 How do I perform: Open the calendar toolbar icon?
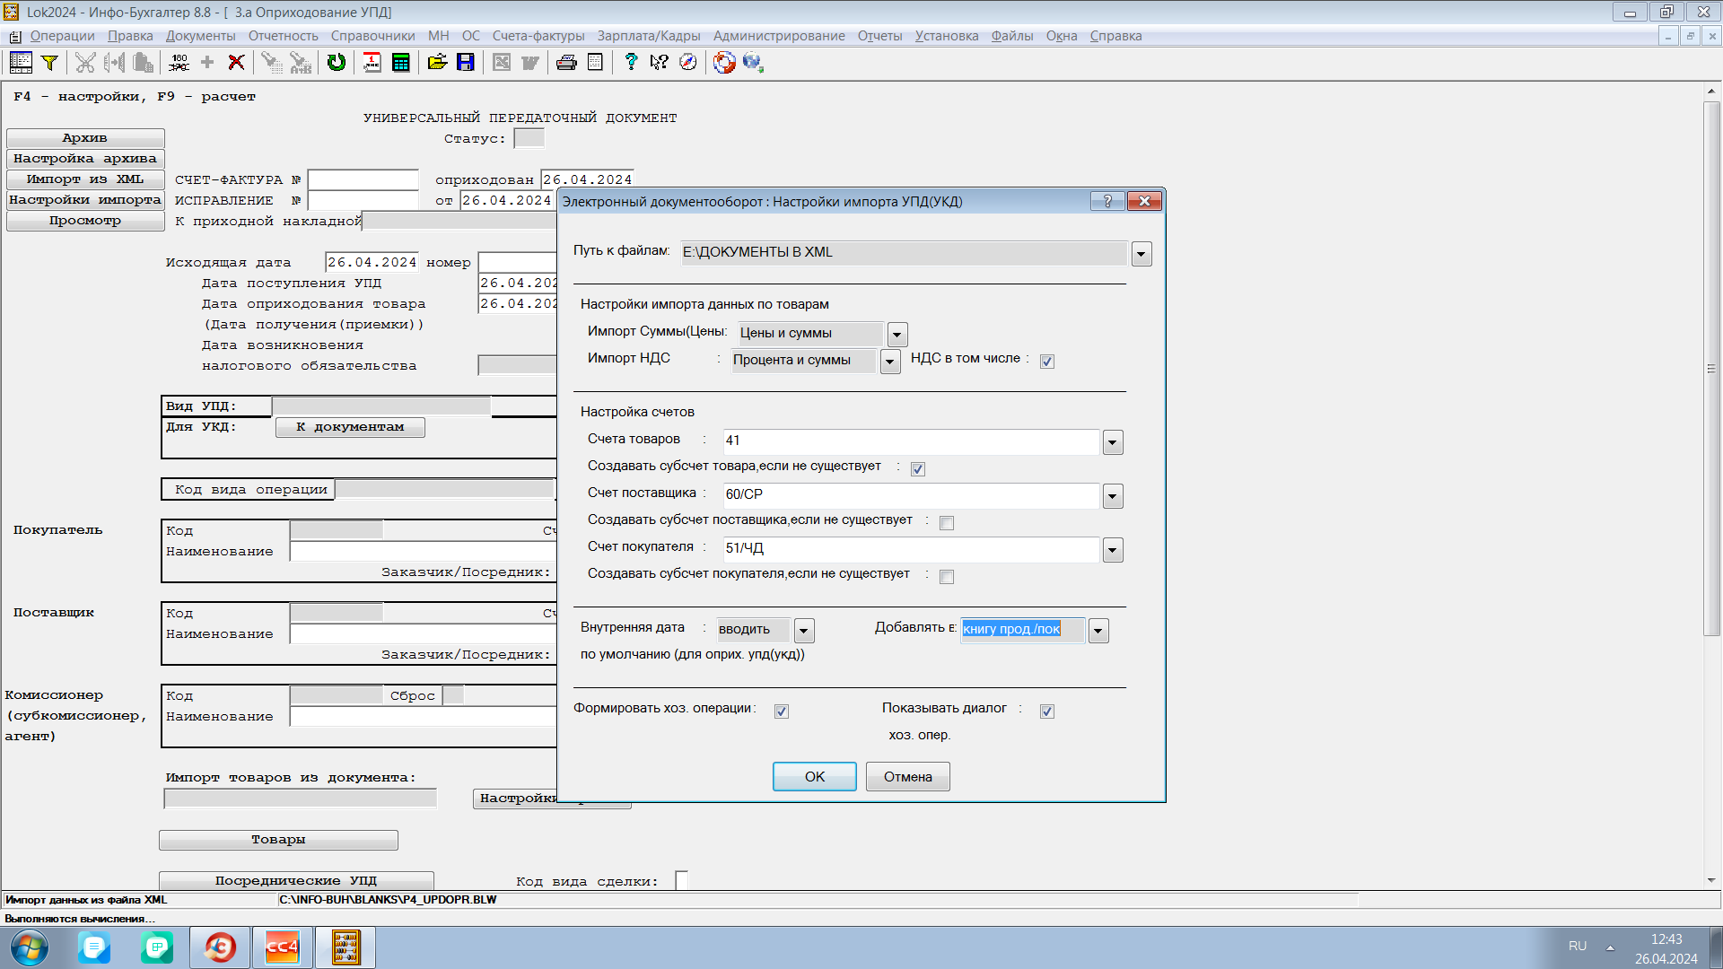click(372, 62)
